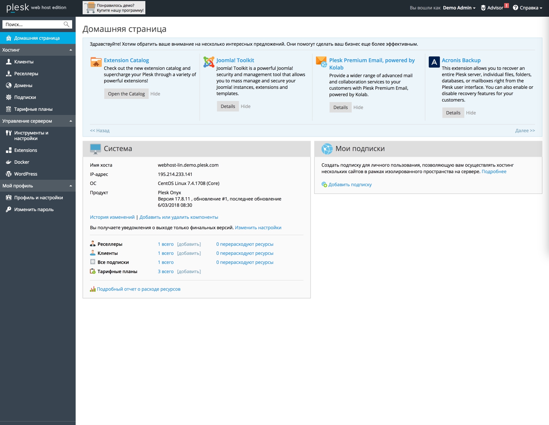Collapse the Мой профиль sidebar section
The height and width of the screenshot is (425, 549).
coord(71,186)
